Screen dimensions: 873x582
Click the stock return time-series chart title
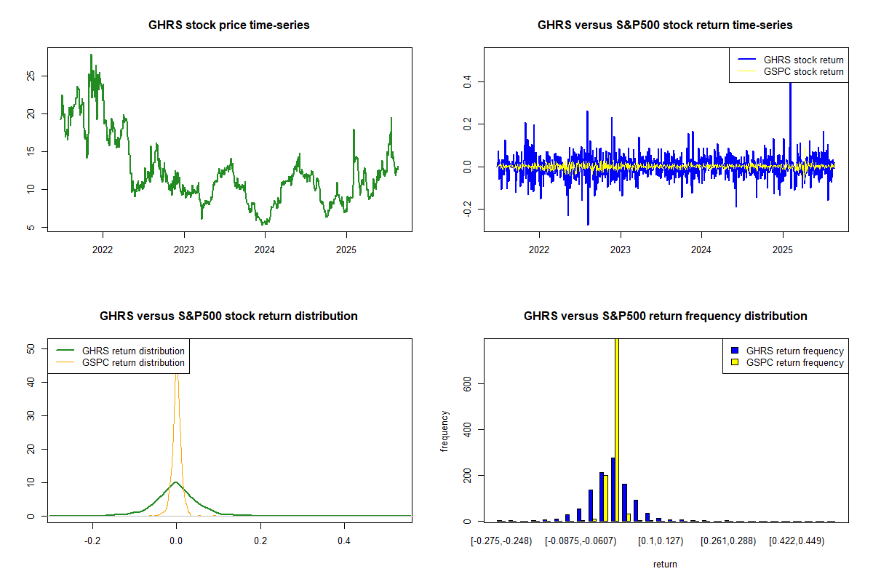[665, 25]
